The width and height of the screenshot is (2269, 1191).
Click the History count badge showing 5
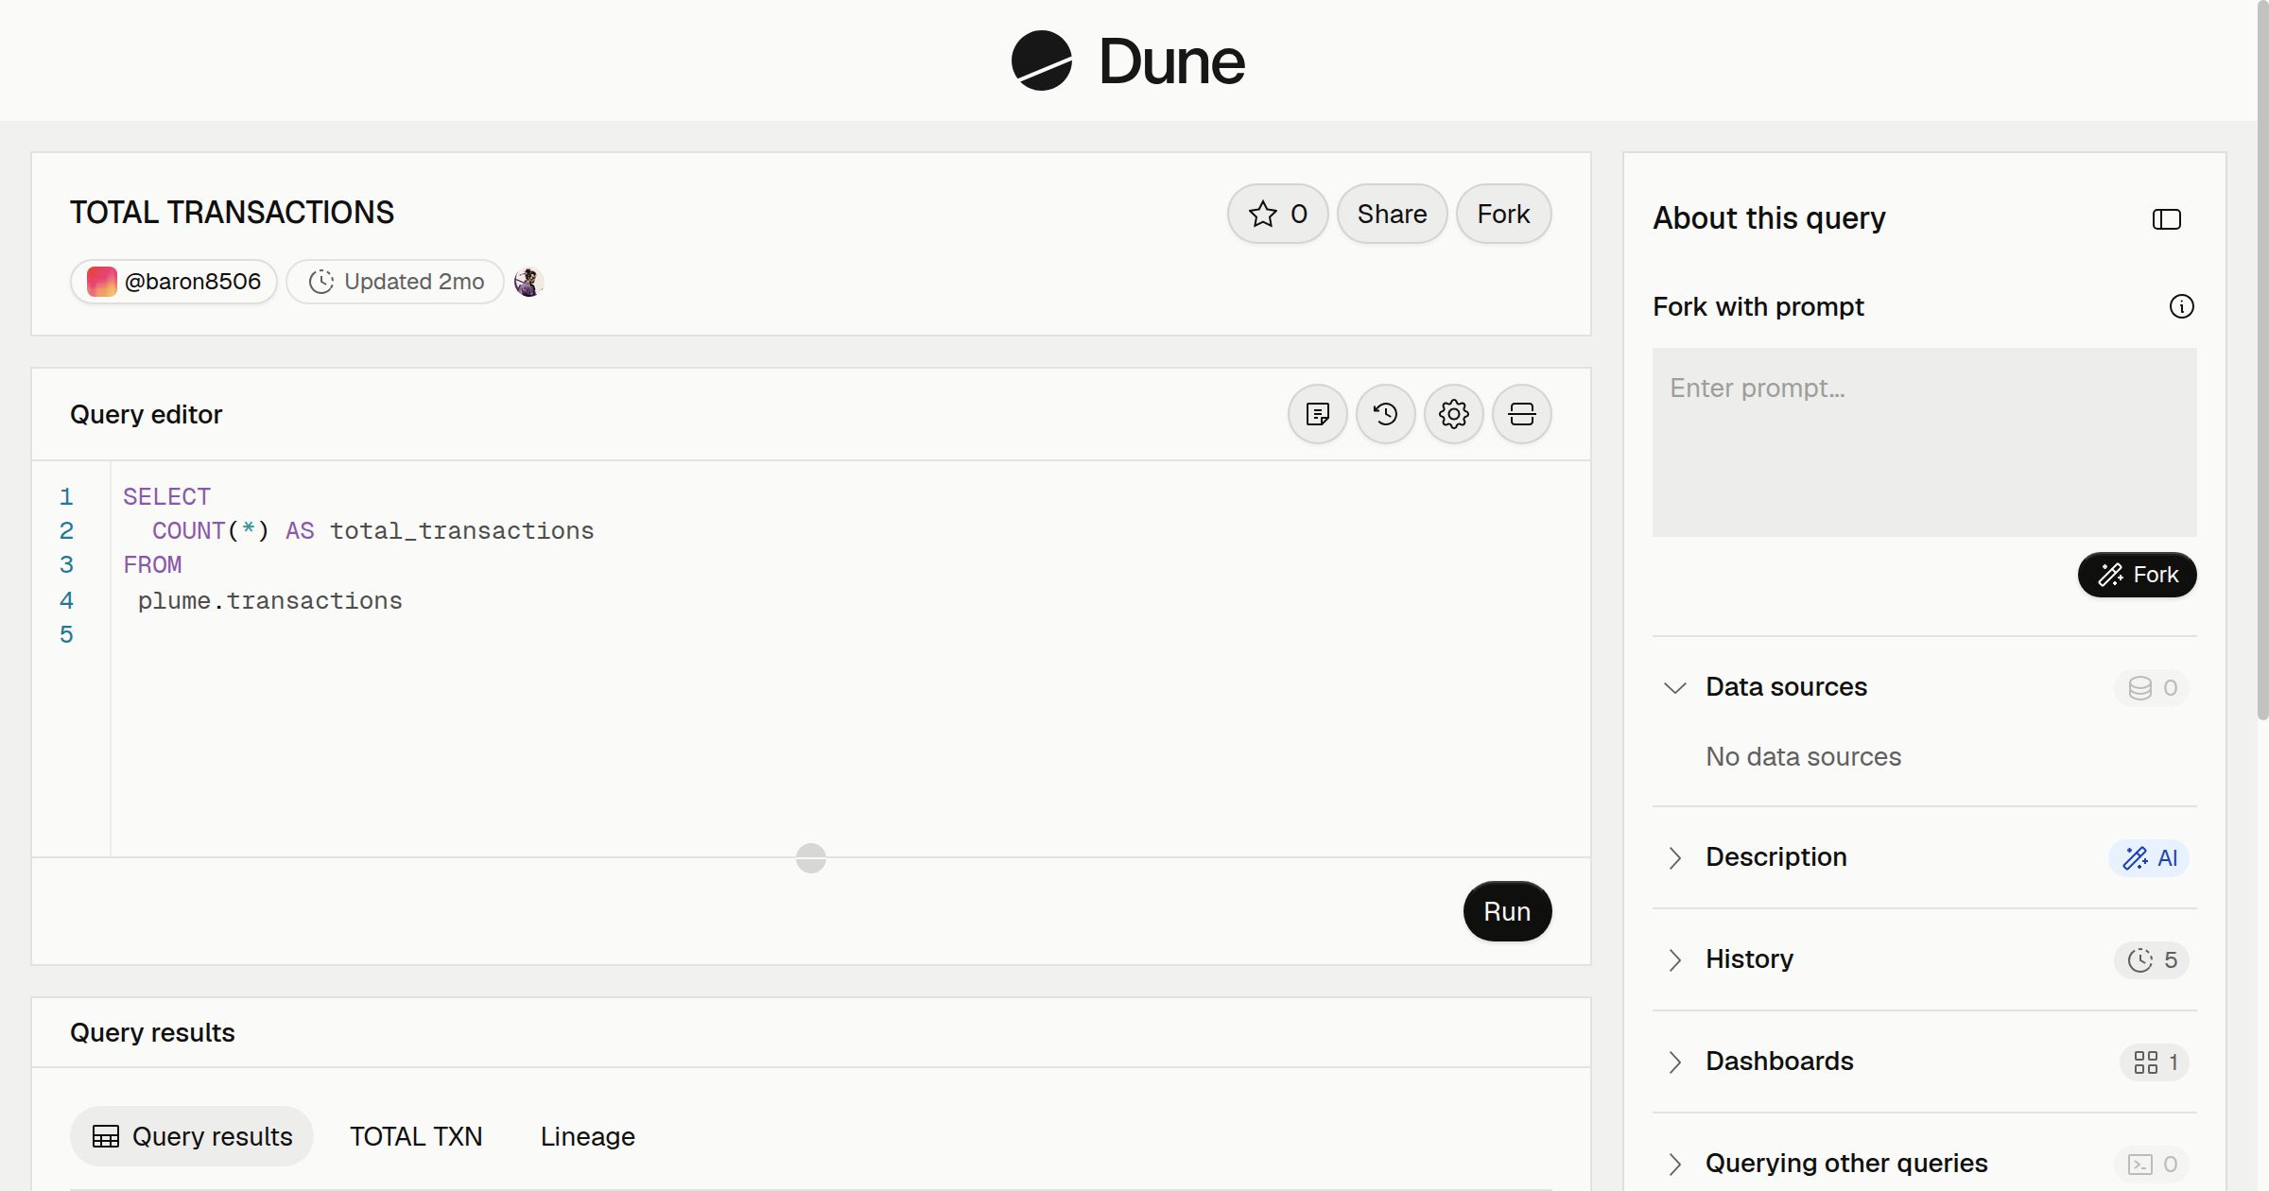click(x=2152, y=959)
